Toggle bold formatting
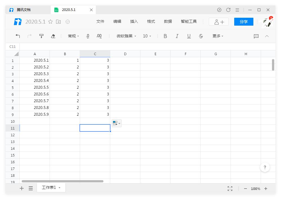Viewport: 281px width, 199px height. [x=165, y=36]
